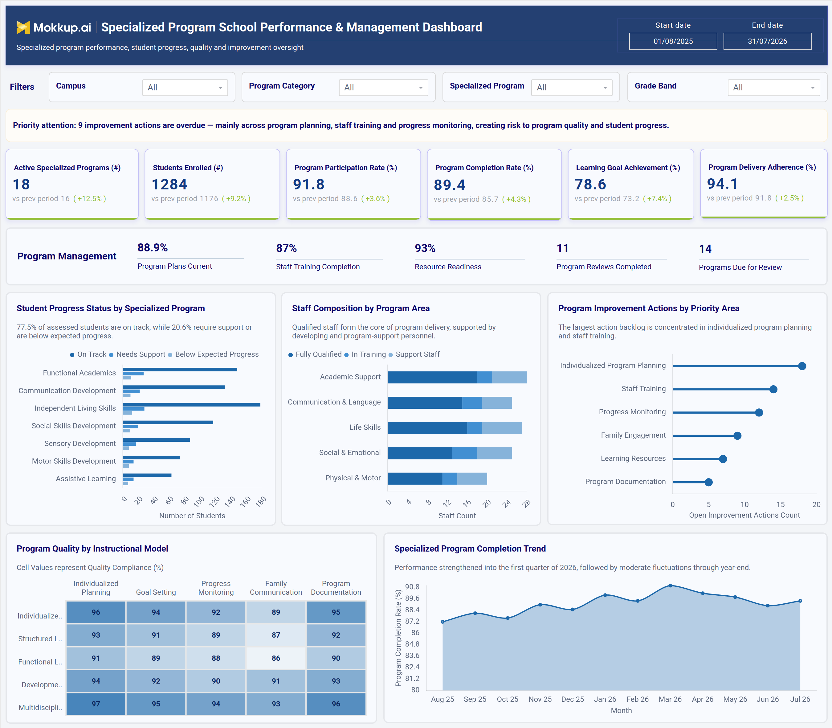
Task: Click the 93% Resource Readiness value
Action: [x=425, y=248]
